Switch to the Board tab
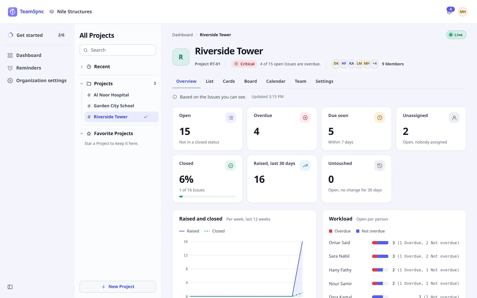The height and width of the screenshot is (298, 477). click(250, 81)
